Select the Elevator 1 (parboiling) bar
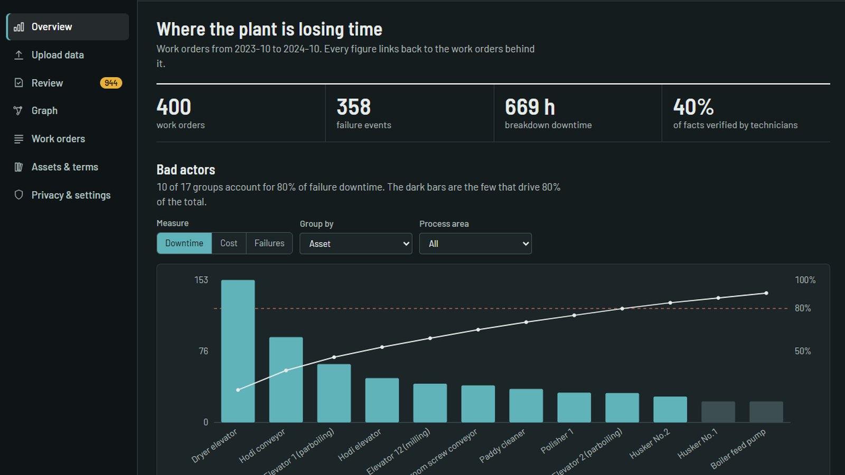Screen dimensions: 845x475 coord(334,393)
